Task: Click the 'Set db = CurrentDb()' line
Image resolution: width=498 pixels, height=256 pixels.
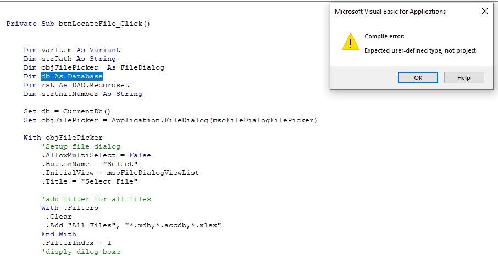Action: point(67,111)
